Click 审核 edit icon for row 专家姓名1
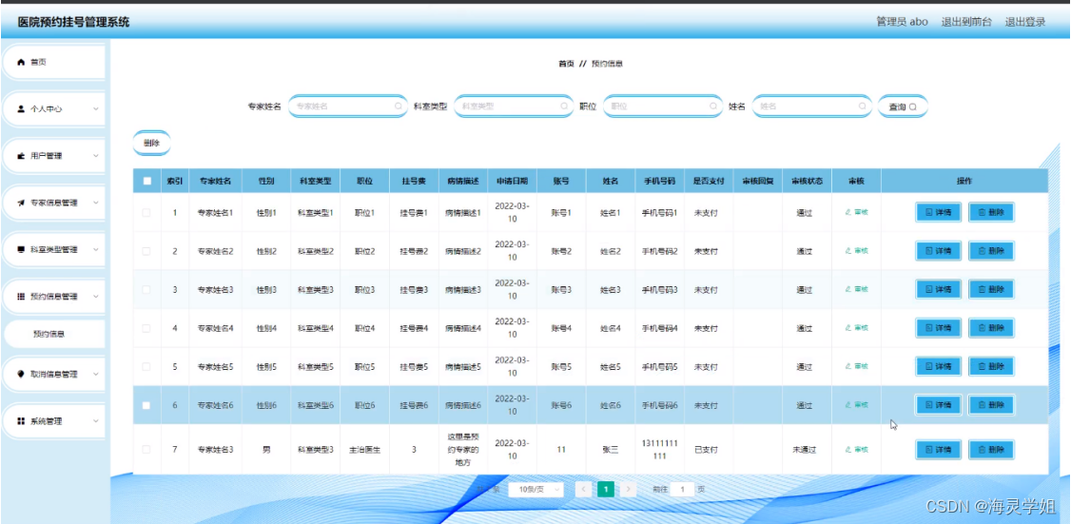 pyautogui.click(x=849, y=212)
